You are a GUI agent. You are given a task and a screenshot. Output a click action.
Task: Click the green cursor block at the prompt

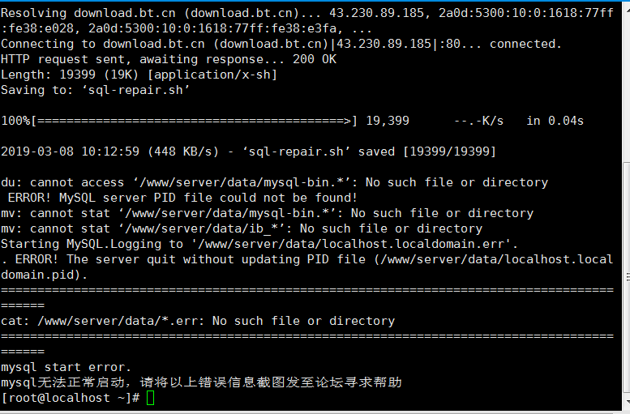tap(150, 398)
